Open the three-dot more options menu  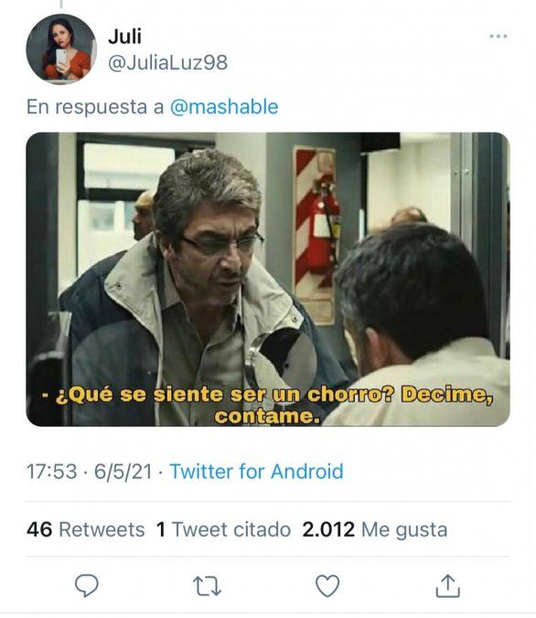pyautogui.click(x=498, y=37)
